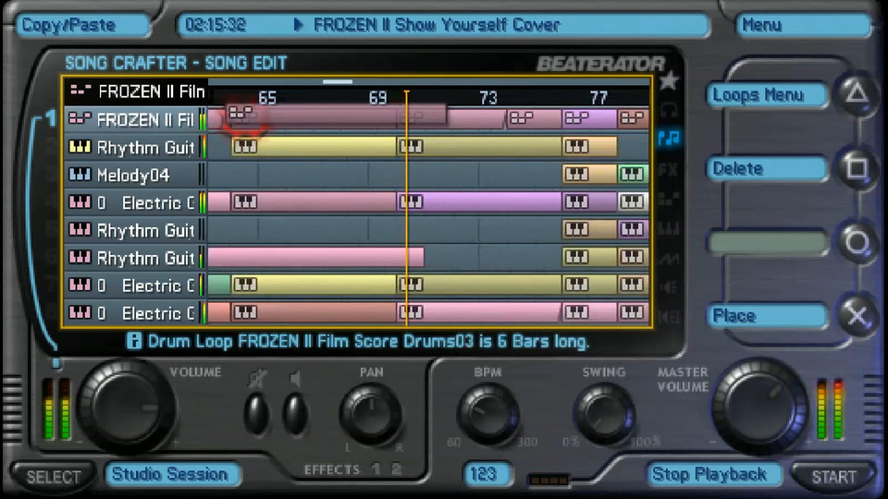Viewport: 888px width, 499px height.
Task: Click the elapsed time 02:15:32
Action: [x=216, y=25]
